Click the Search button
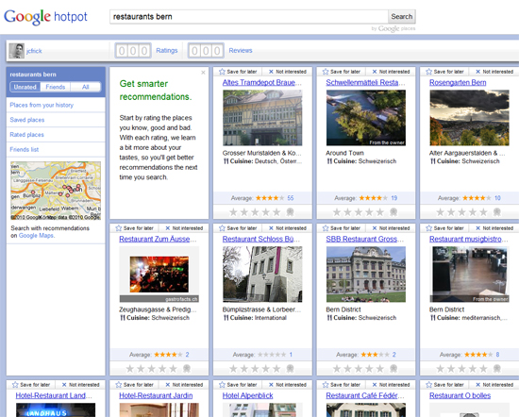The width and height of the screenshot is (519, 417). point(402,17)
